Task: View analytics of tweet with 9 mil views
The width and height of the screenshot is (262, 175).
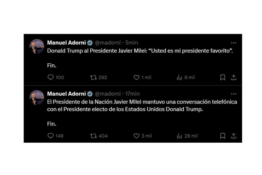Action: point(179,78)
